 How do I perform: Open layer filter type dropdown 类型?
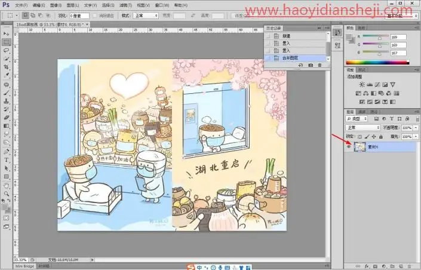[x=357, y=119]
